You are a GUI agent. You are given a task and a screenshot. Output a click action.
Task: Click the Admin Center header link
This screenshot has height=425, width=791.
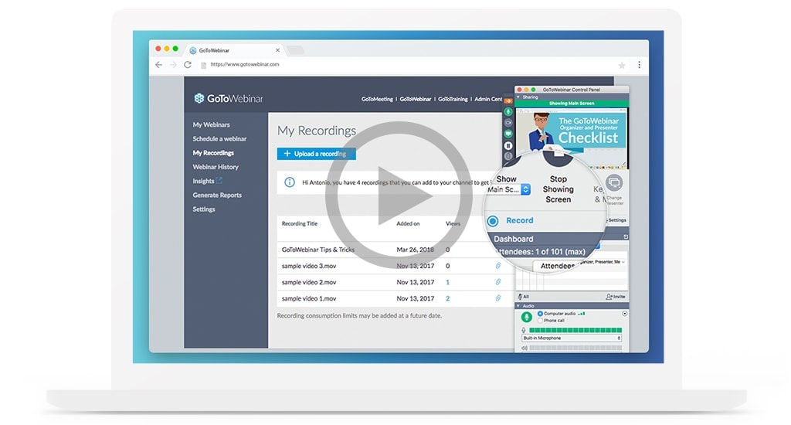pyautogui.click(x=488, y=99)
